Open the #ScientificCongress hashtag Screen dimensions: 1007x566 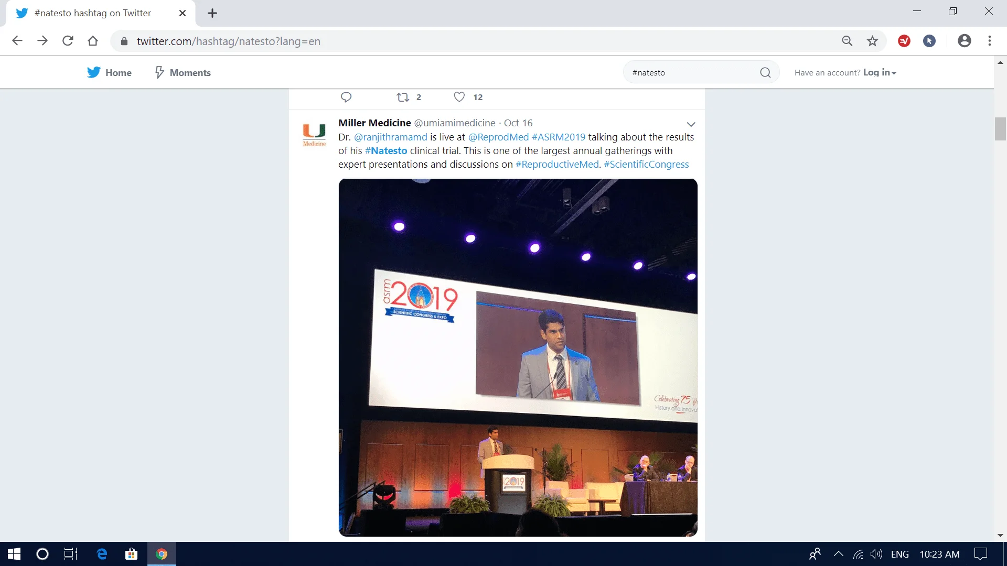pos(646,164)
